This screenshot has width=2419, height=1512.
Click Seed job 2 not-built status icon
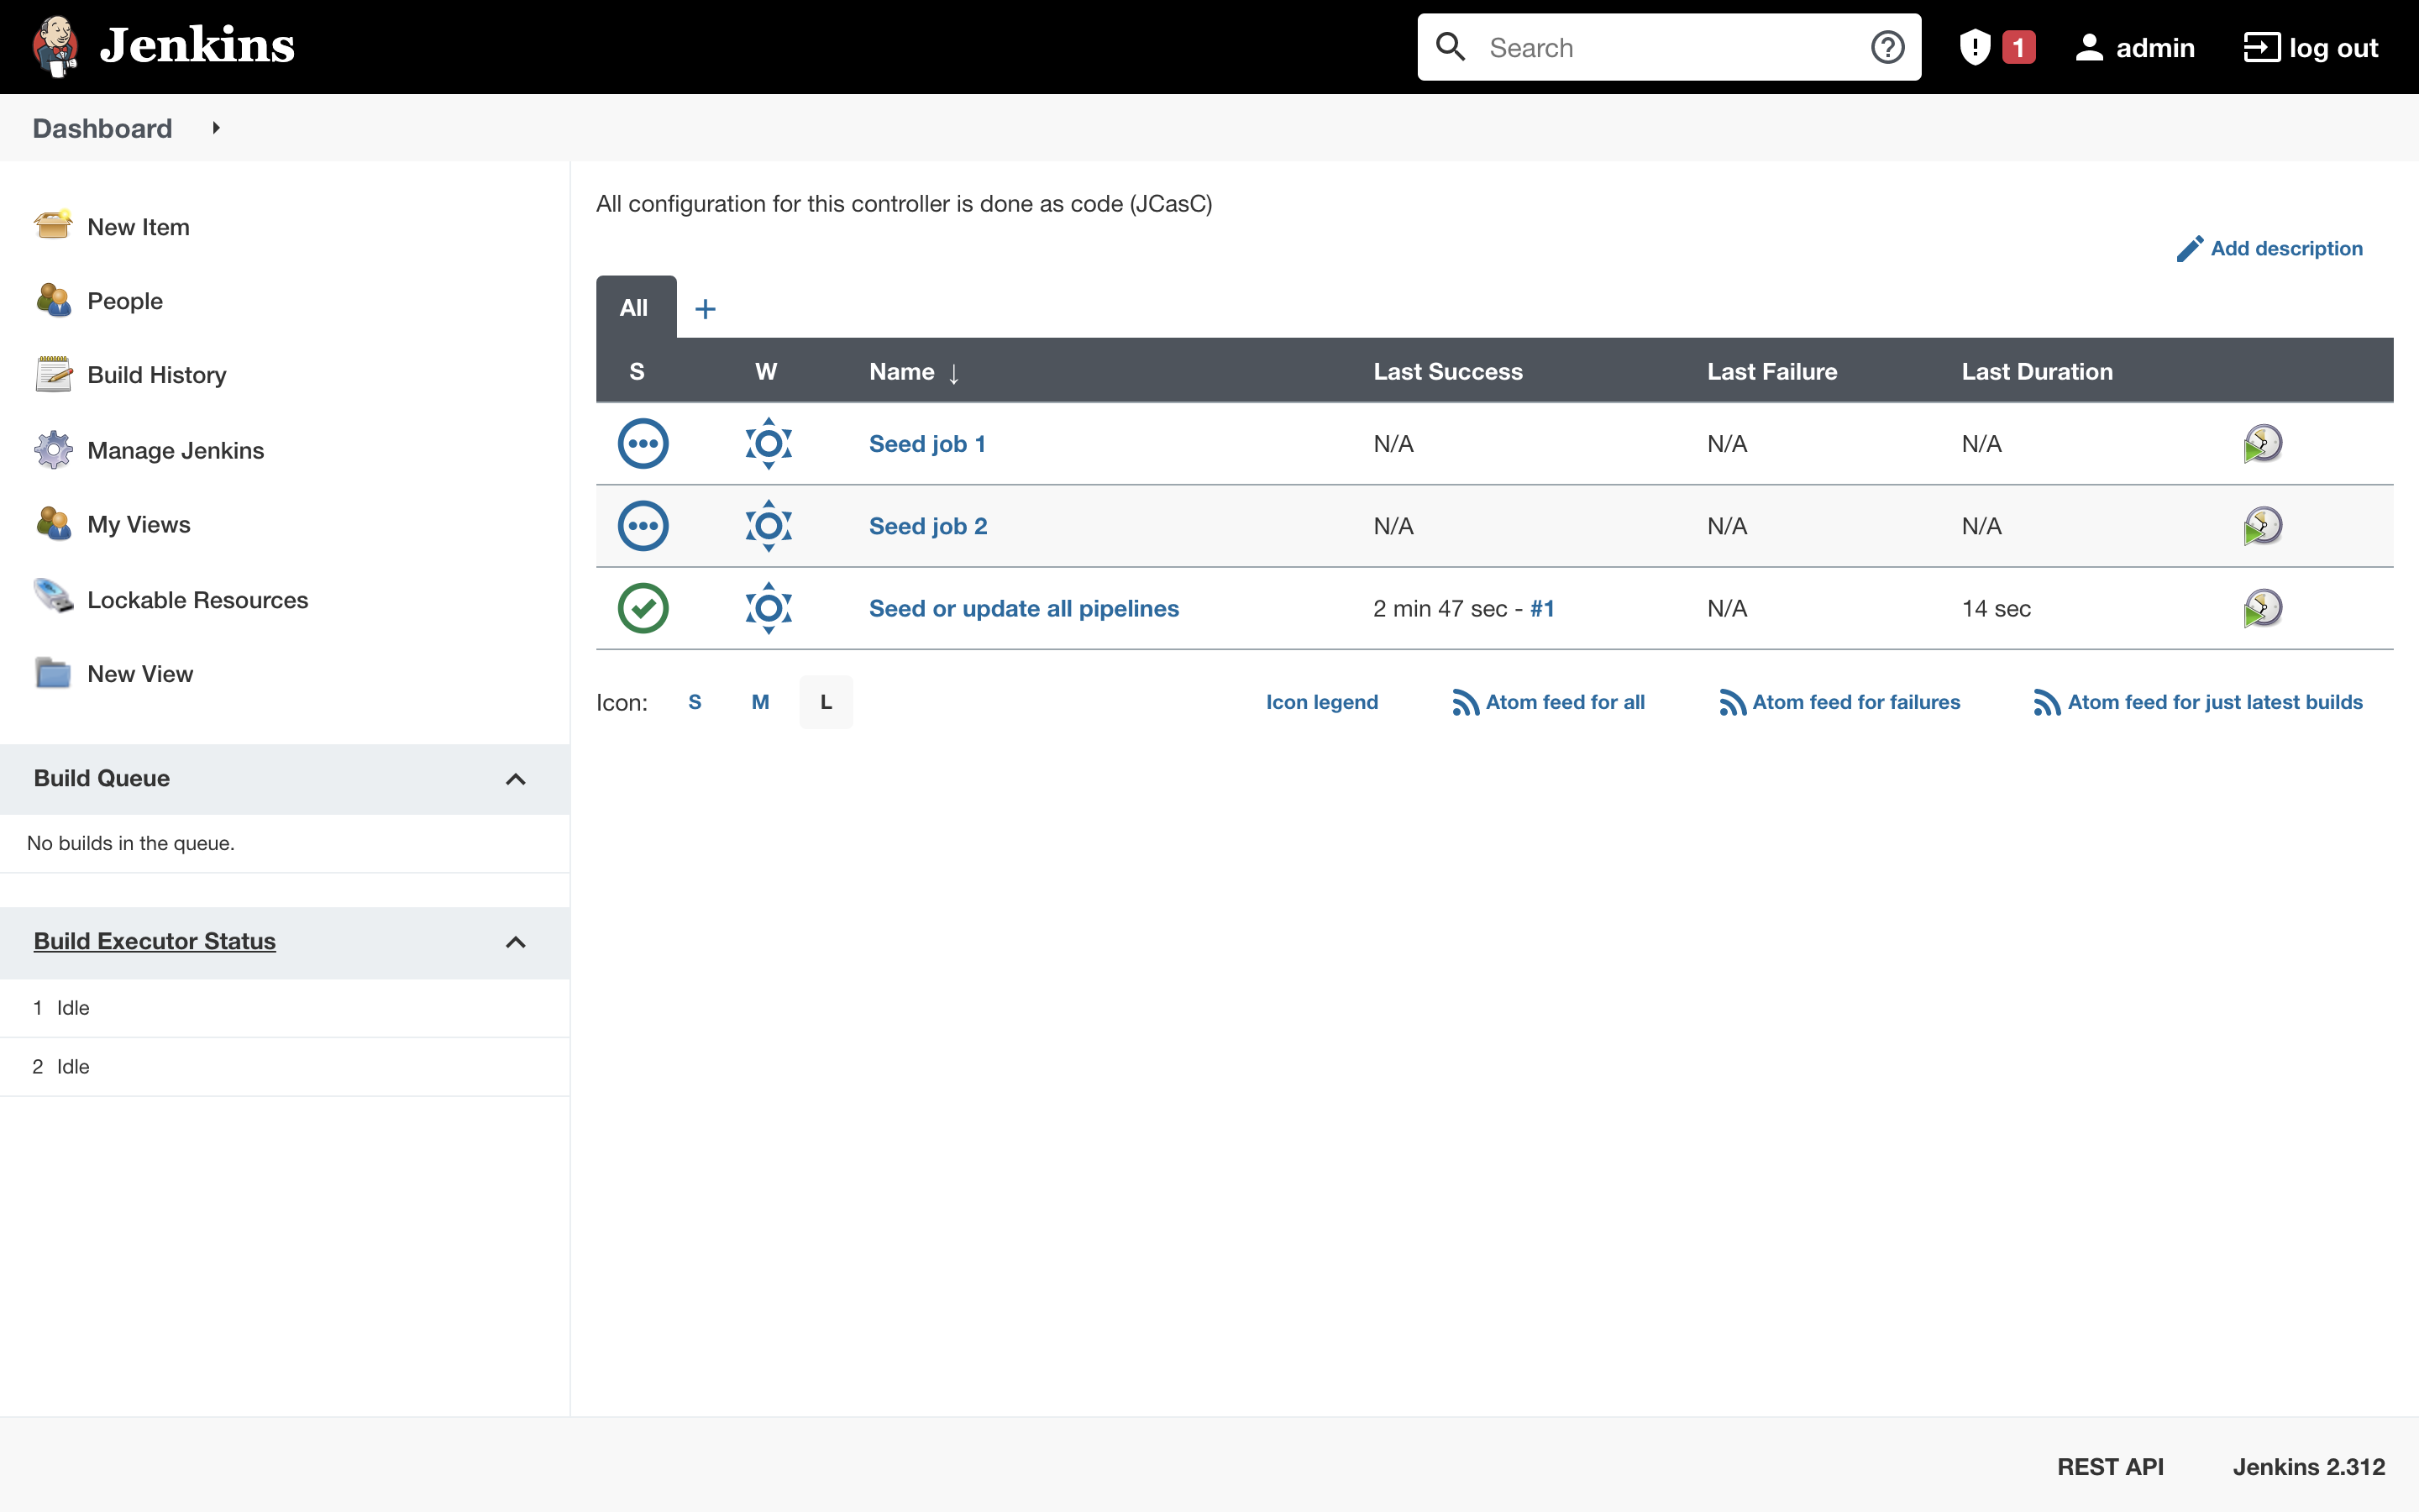(643, 525)
